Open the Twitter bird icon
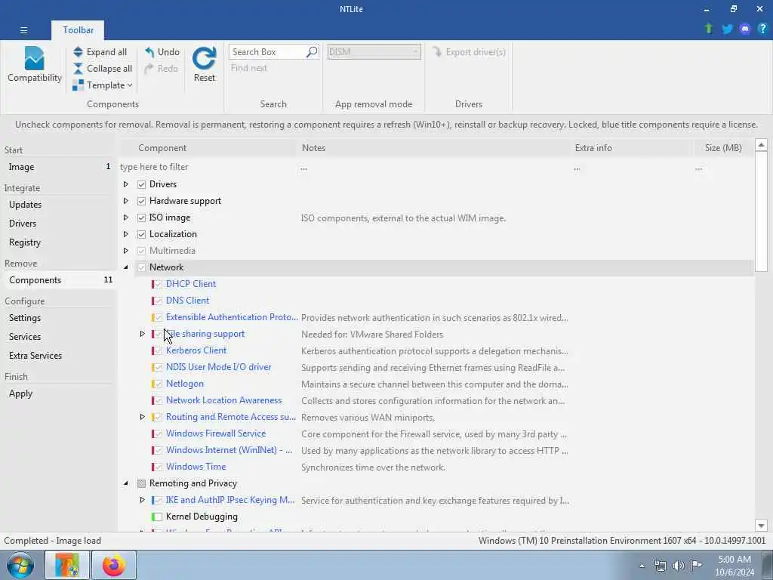 727,29
